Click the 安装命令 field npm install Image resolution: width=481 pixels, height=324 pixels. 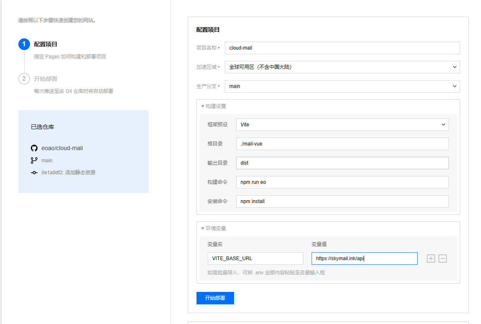coord(342,201)
